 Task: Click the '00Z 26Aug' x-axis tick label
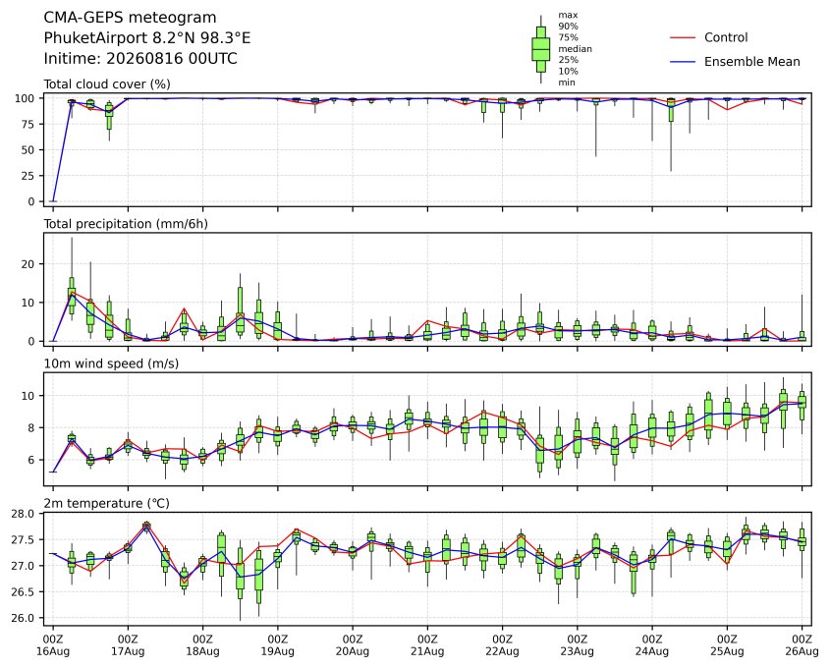pyautogui.click(x=802, y=645)
